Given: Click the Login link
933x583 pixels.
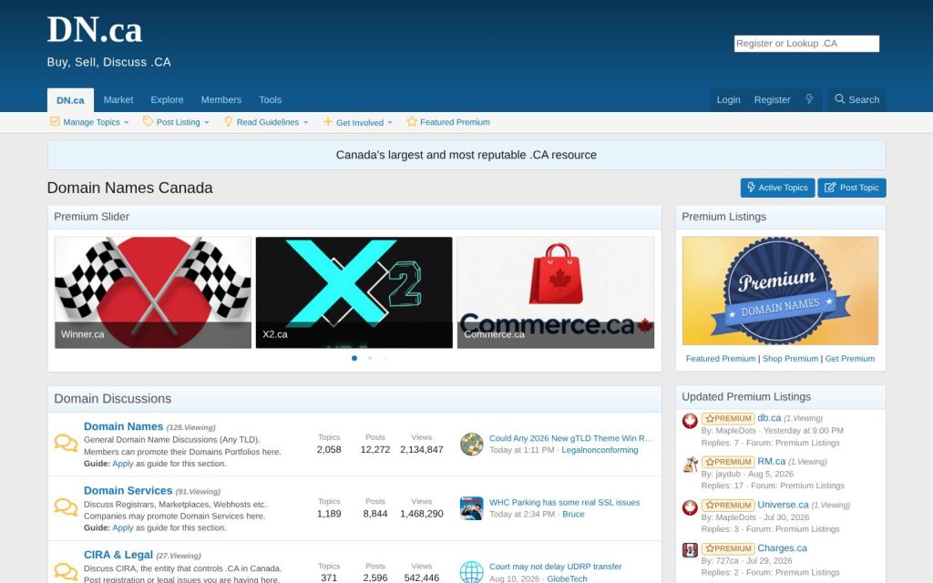Looking at the screenshot, I should pyautogui.click(x=728, y=99).
